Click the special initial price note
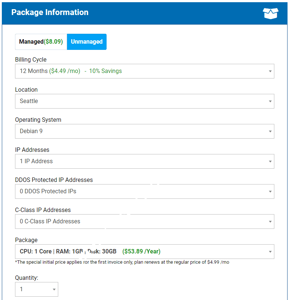 122,262
